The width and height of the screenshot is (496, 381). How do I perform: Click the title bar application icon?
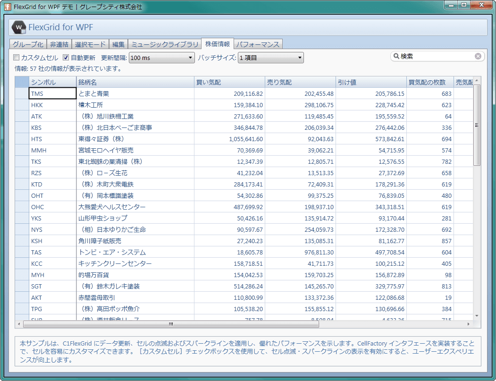pyautogui.click(x=8, y=7)
